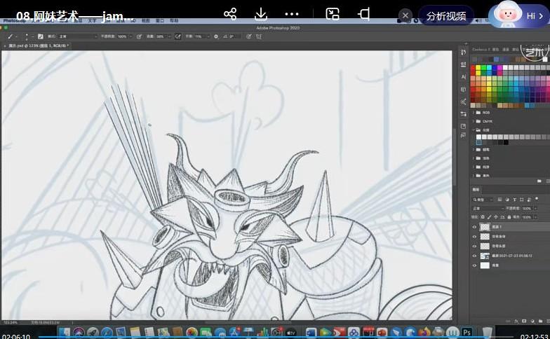This screenshot has width=550, height=339.
Task: Hide the bottom background layer
Action: point(475,266)
